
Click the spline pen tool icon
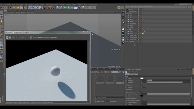[61, 8]
